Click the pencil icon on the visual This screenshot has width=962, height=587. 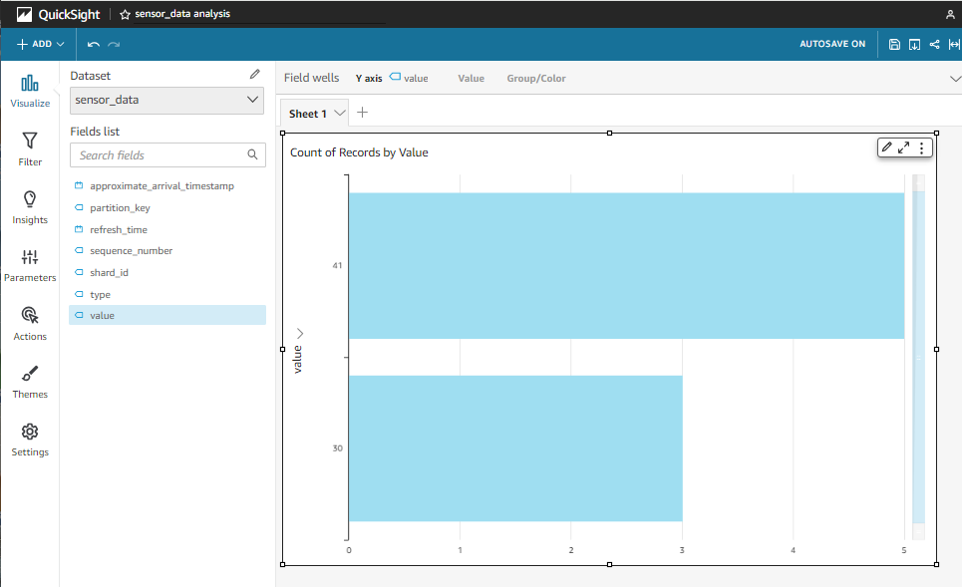click(886, 147)
